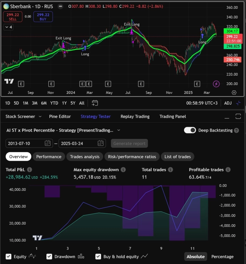This screenshot has height=264, width=246.
Task: Select the 5D time range
Action: [16, 103]
